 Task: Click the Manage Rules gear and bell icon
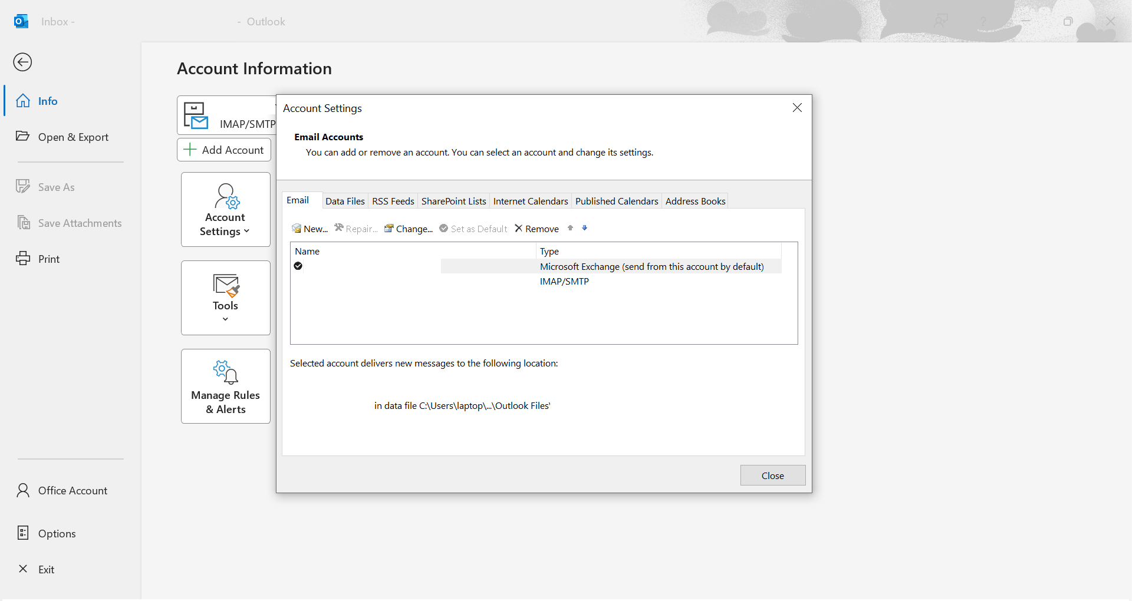click(226, 372)
